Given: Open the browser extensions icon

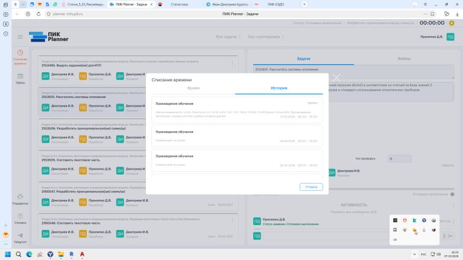Looking at the screenshot, I should click(447, 14).
